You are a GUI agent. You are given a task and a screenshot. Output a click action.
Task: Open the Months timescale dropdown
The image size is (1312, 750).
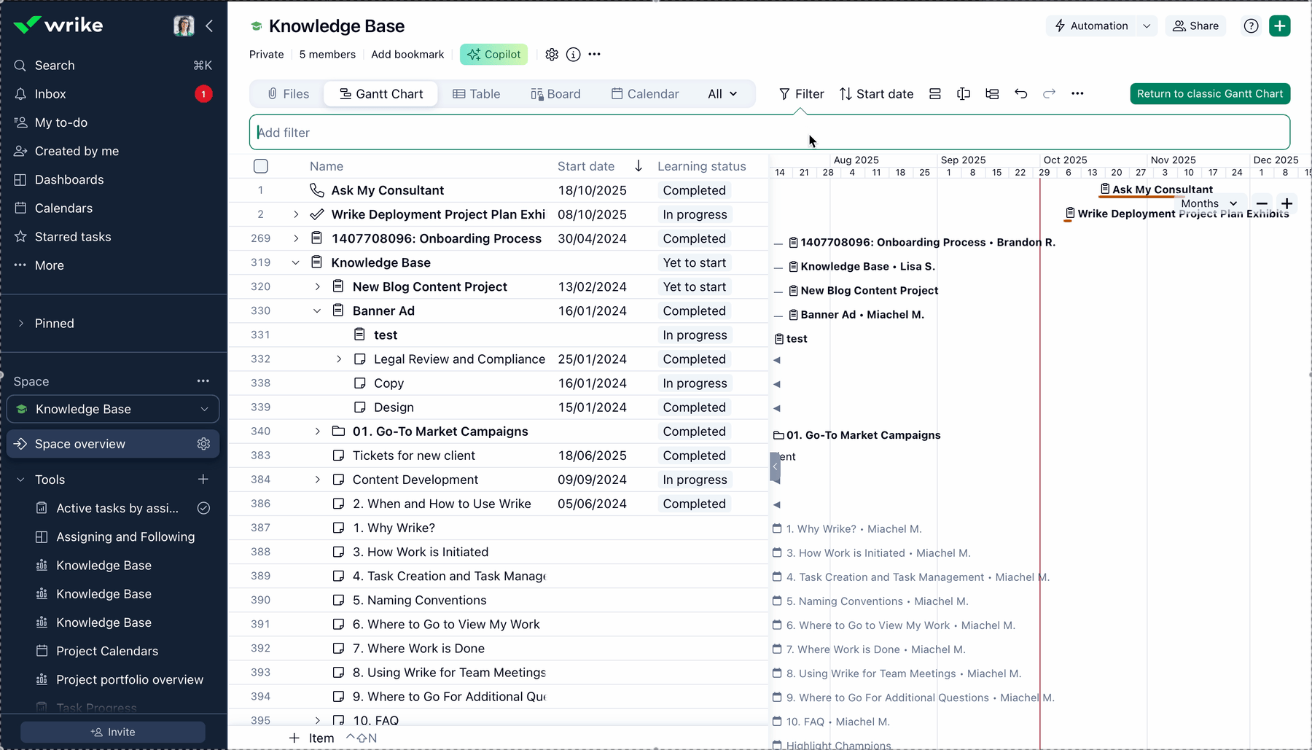coord(1208,203)
